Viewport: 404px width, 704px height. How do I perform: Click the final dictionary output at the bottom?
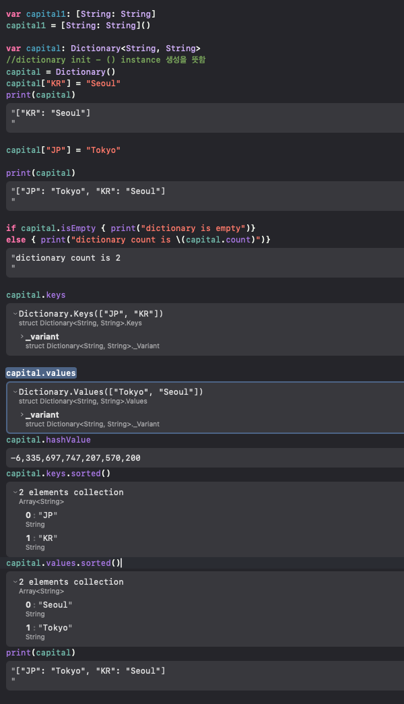point(205,675)
